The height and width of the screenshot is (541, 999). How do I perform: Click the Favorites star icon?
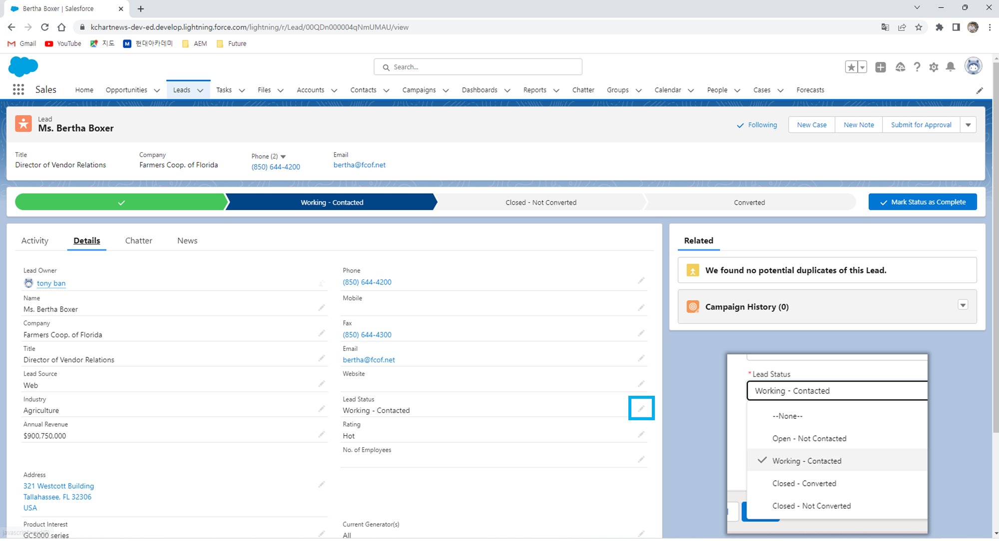click(851, 67)
